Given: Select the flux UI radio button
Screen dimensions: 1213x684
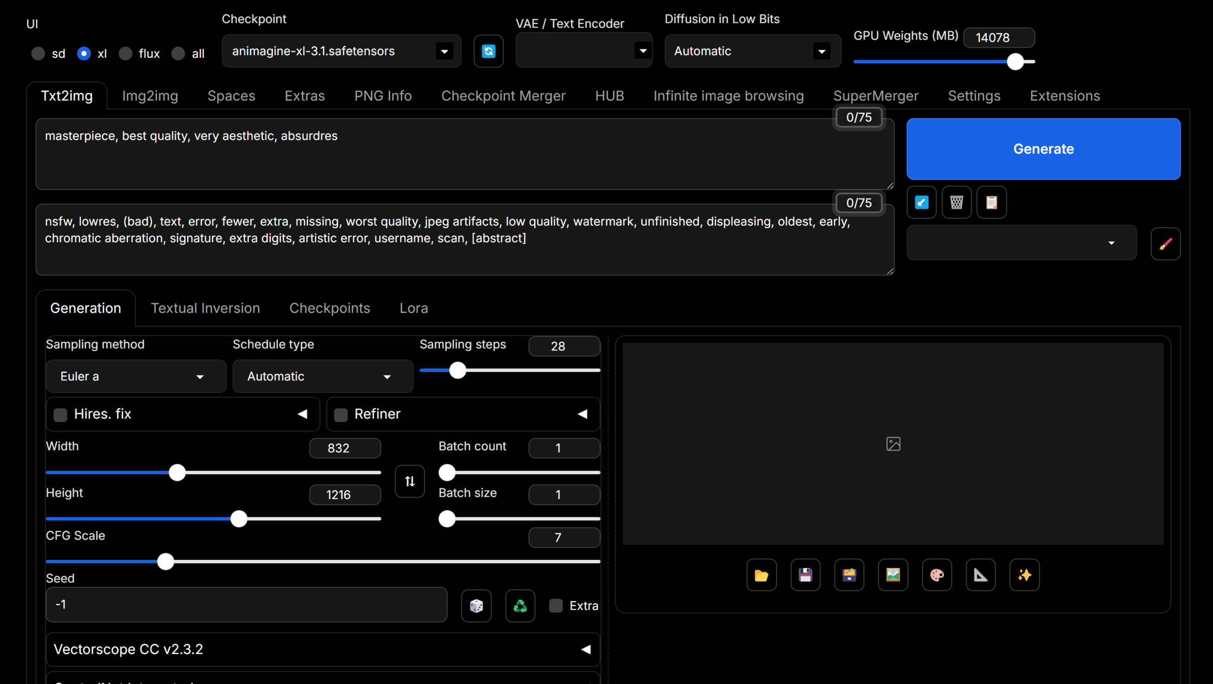Looking at the screenshot, I should [x=126, y=54].
